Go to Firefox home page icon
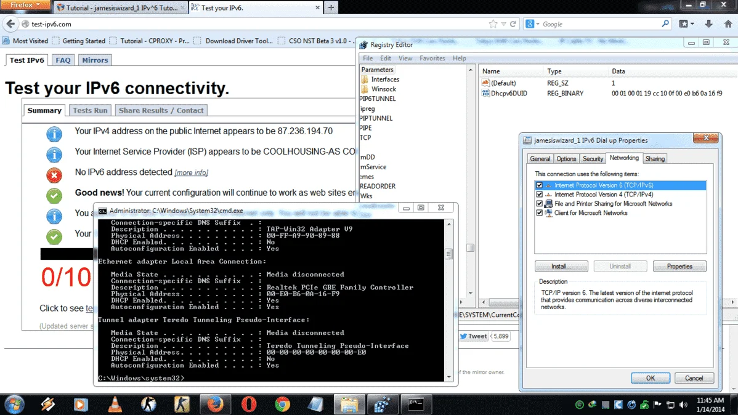This screenshot has width=738, height=415. pos(728,24)
